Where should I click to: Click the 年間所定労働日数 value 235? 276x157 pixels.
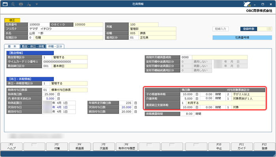(x=126, y=103)
